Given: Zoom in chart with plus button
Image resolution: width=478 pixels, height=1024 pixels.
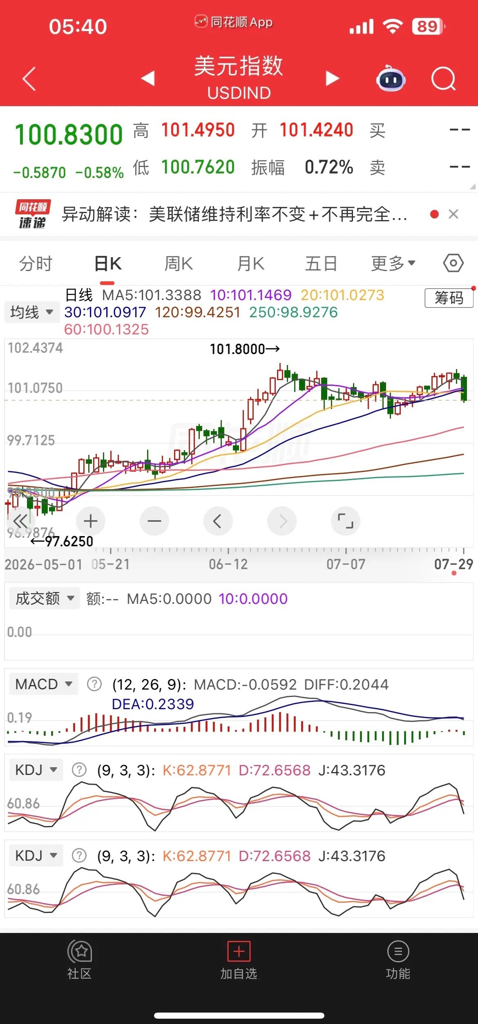Looking at the screenshot, I should 90,521.
